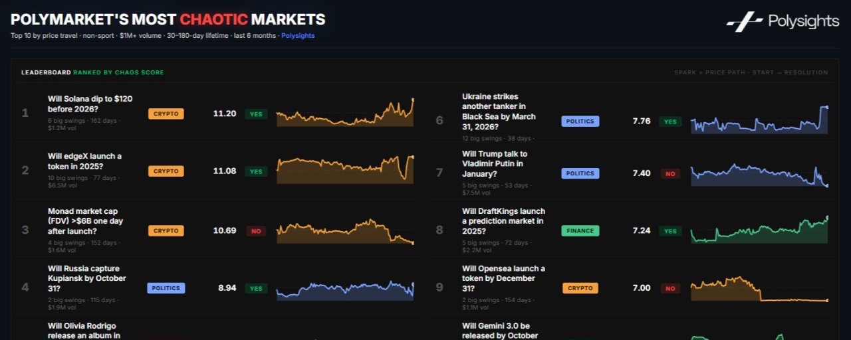
Task: Click YES badge on the Kupiansk row
Action: [256, 289]
